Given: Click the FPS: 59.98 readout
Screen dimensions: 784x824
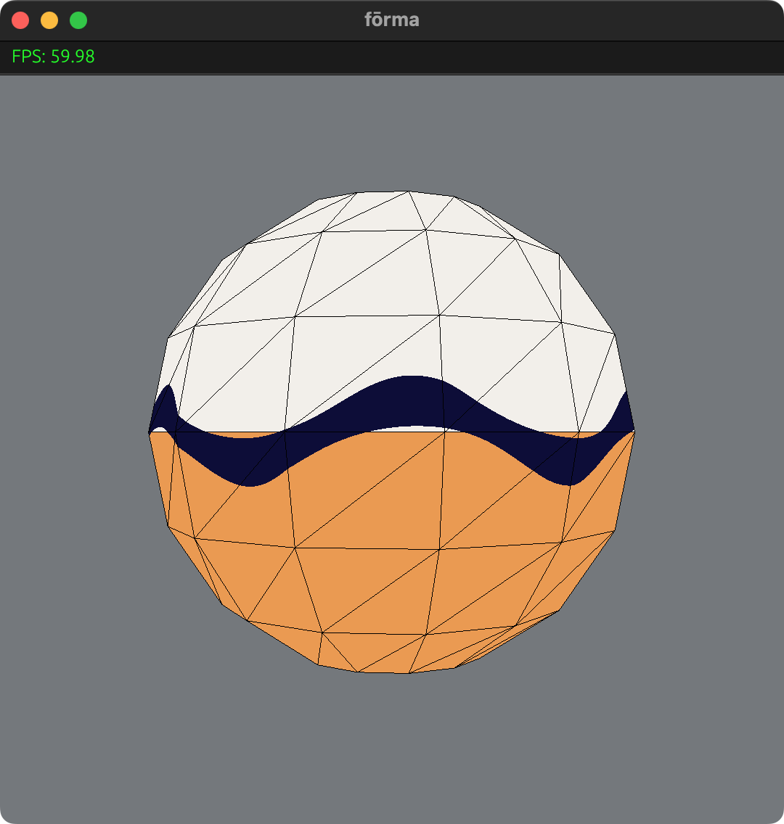Looking at the screenshot, I should 53,57.
